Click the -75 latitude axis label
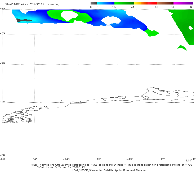Viewport: 196px width, 172px height. coord(2,102)
